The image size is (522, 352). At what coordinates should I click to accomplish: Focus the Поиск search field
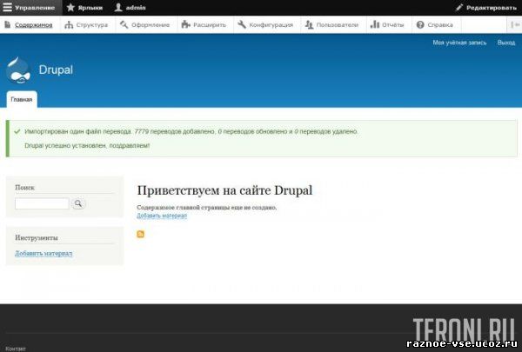point(42,203)
